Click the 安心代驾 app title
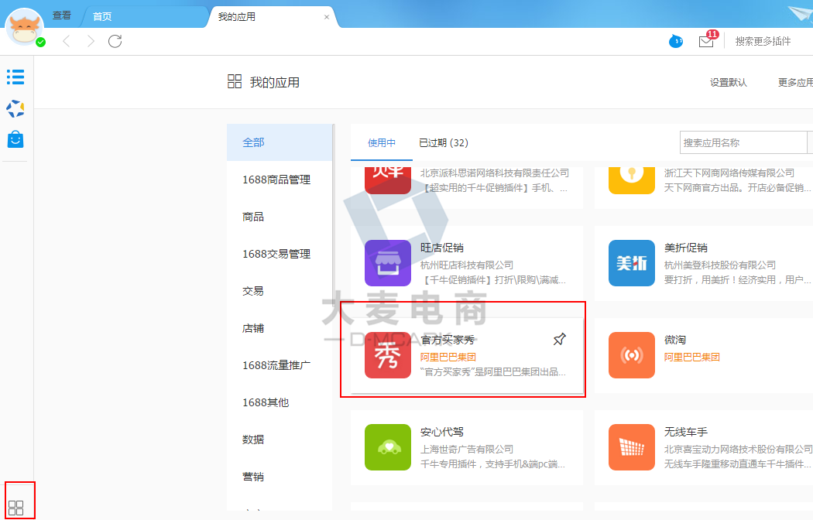This screenshot has width=813, height=520. click(442, 432)
